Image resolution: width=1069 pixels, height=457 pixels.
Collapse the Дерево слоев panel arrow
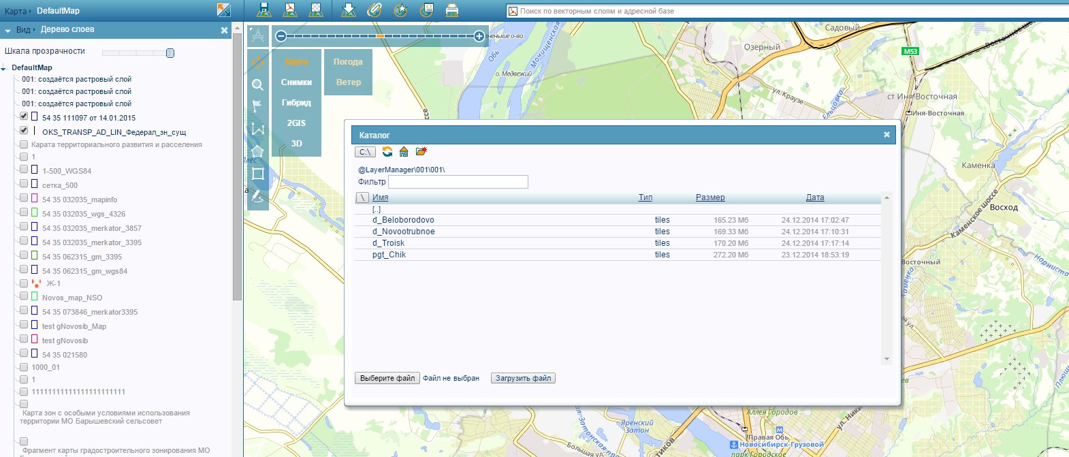[x=7, y=31]
